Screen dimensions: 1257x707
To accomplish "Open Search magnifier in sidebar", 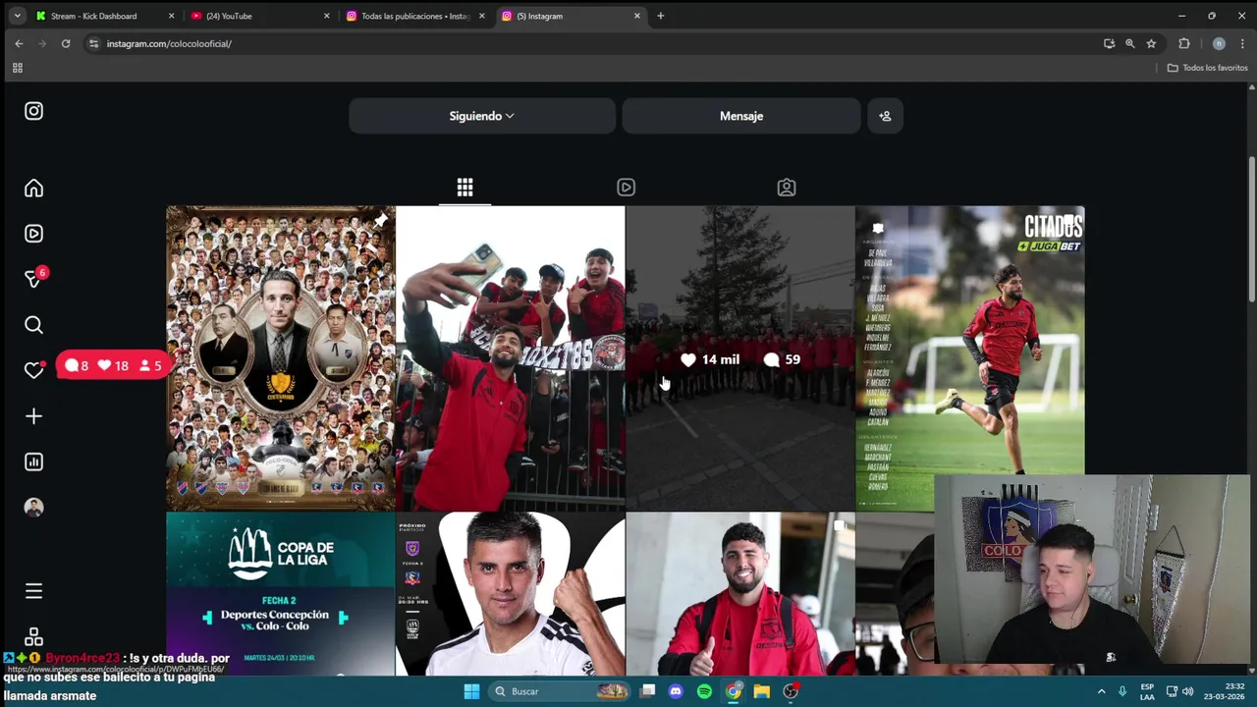I will tap(33, 325).
